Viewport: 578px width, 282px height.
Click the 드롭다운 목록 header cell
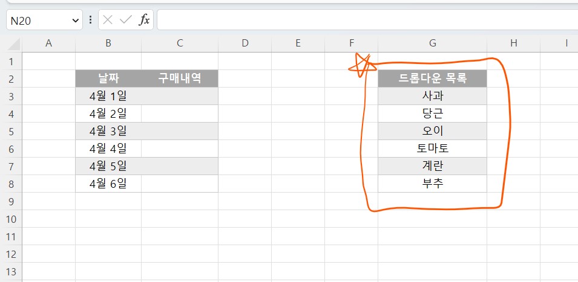tap(432, 79)
